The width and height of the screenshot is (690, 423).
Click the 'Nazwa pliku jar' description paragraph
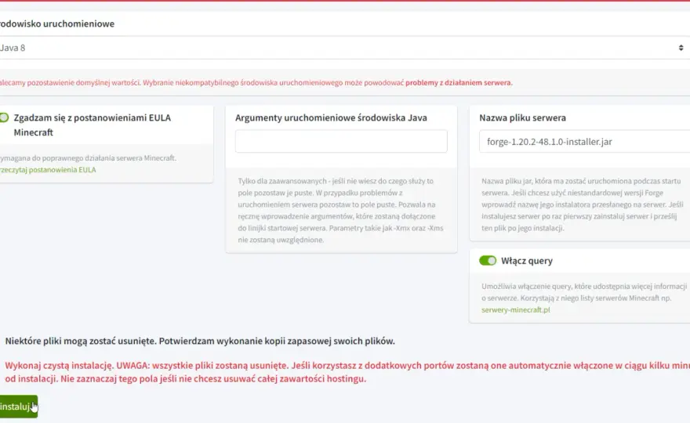(582, 204)
